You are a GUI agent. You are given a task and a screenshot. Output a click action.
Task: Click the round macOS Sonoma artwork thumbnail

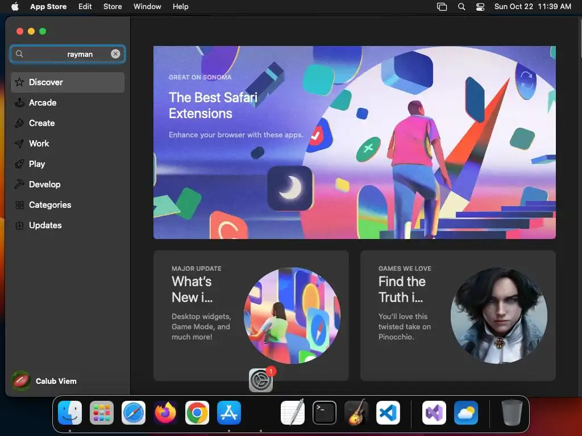[292, 316]
